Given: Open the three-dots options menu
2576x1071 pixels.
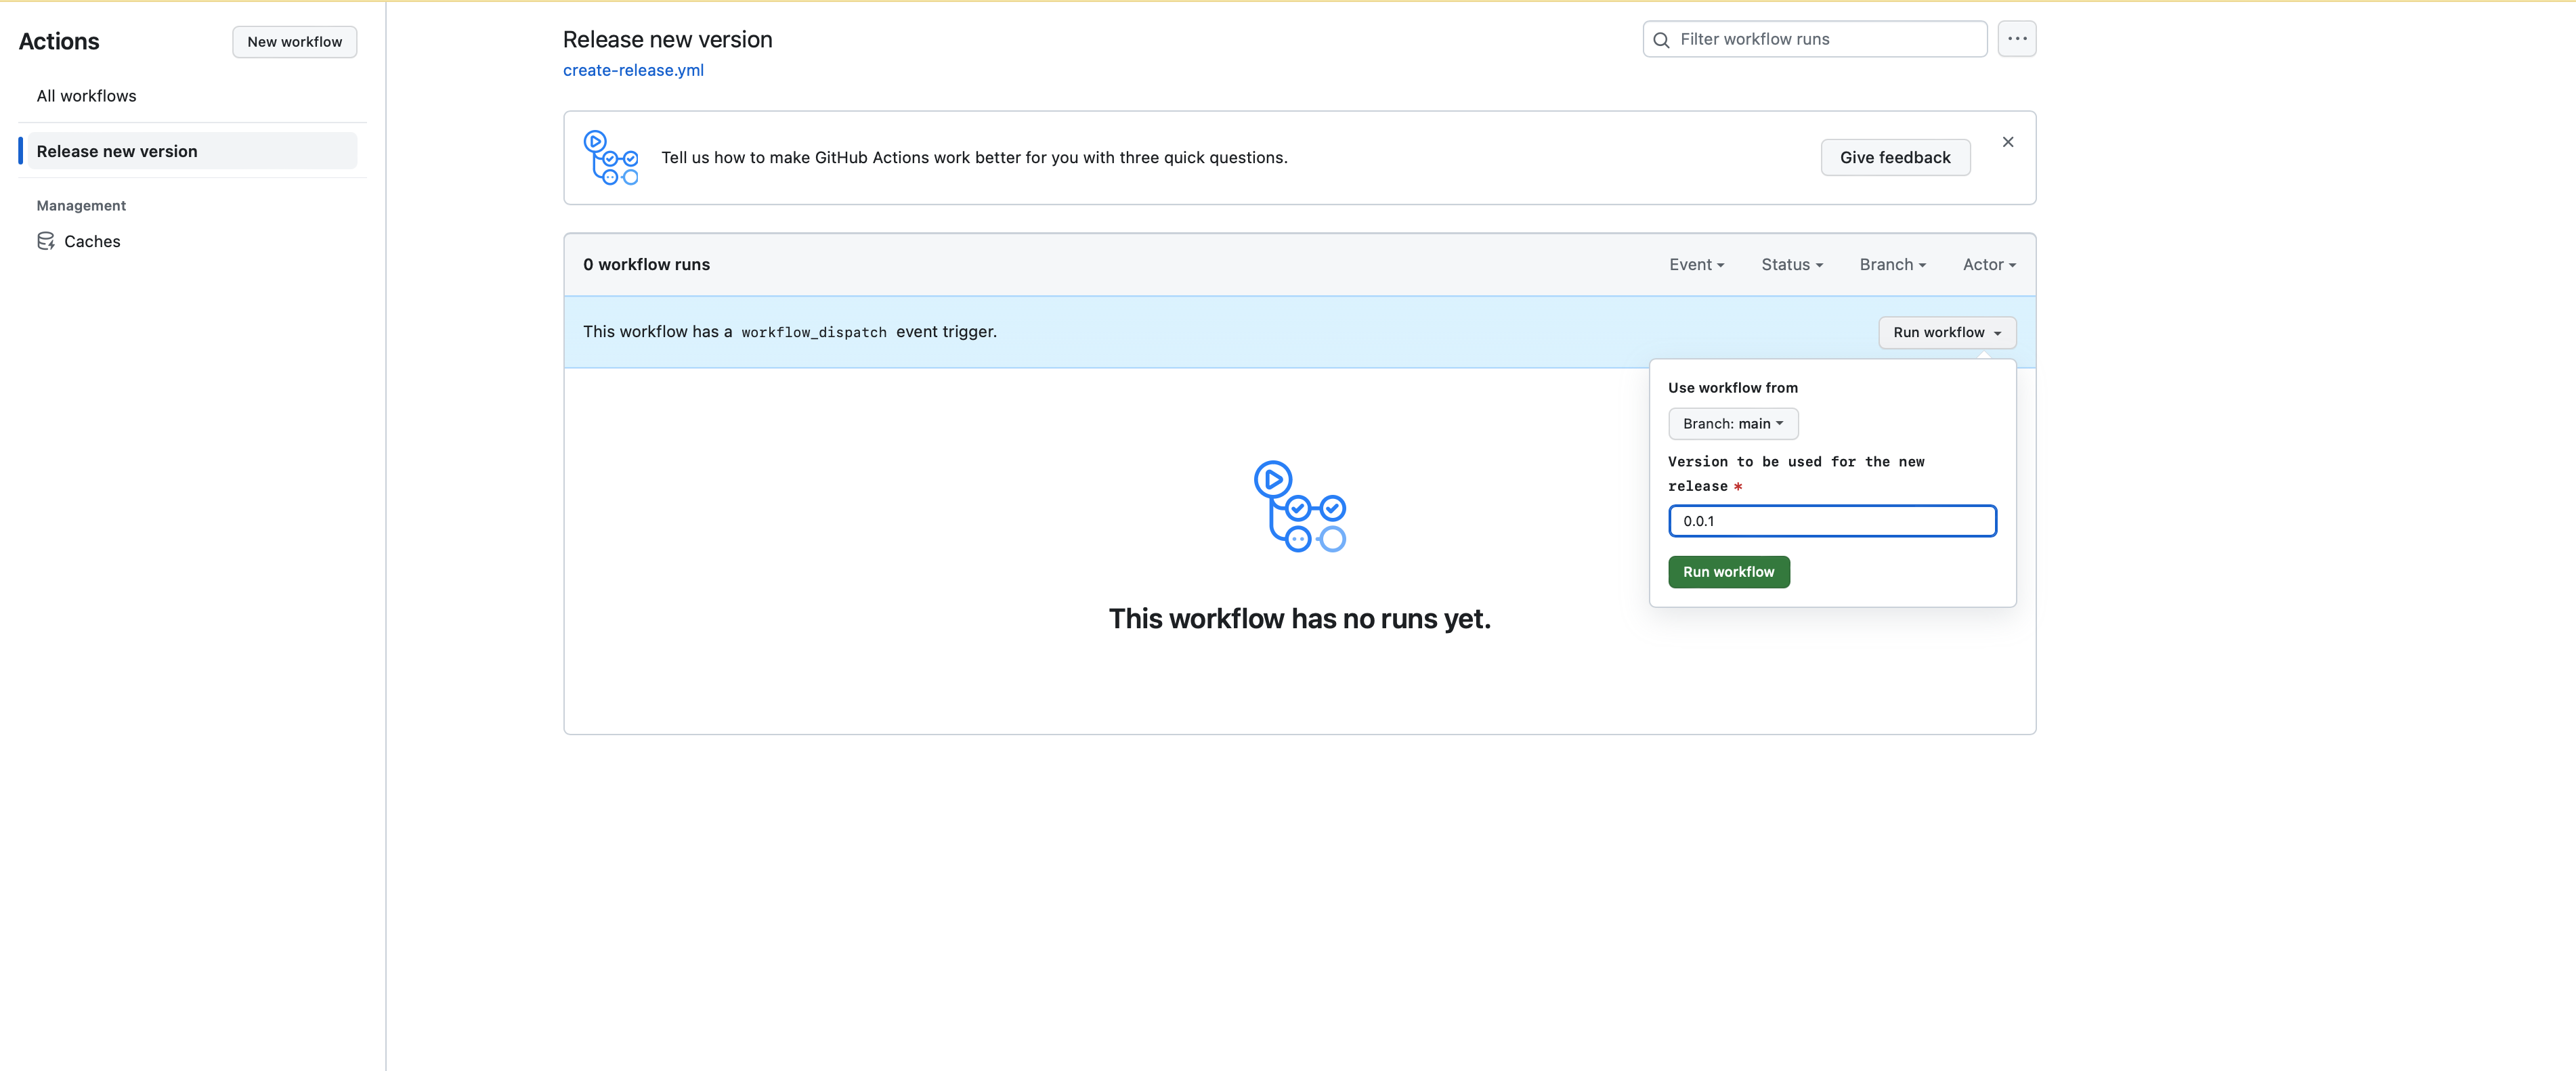Looking at the screenshot, I should pos(2016,39).
